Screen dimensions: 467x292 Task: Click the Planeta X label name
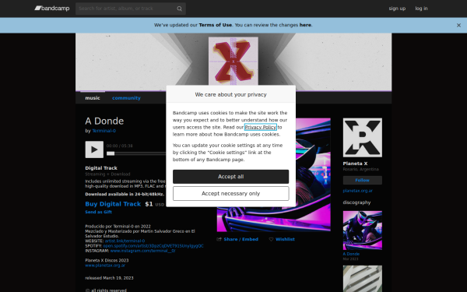tap(355, 164)
